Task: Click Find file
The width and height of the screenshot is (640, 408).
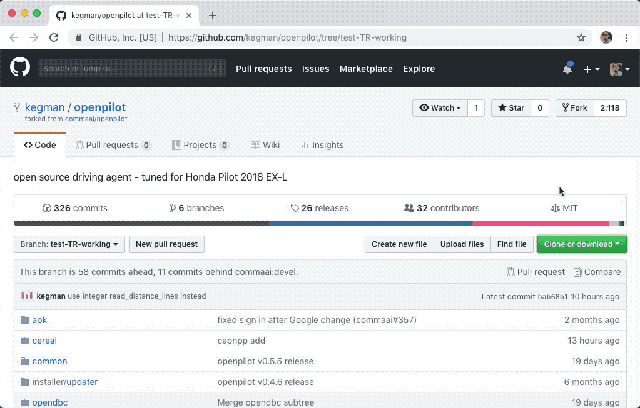Action: (511, 244)
